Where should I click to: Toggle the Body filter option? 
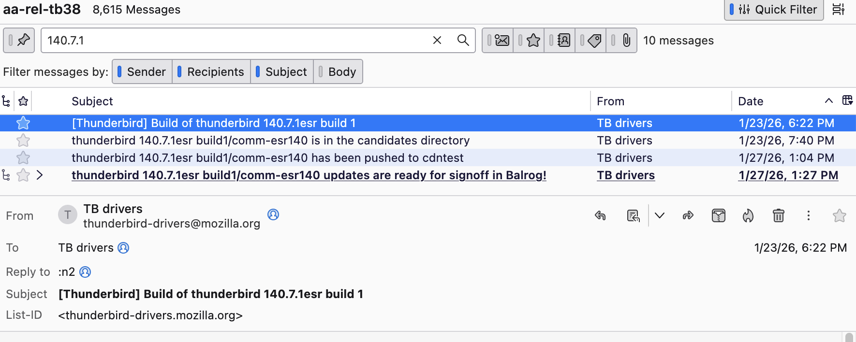338,72
